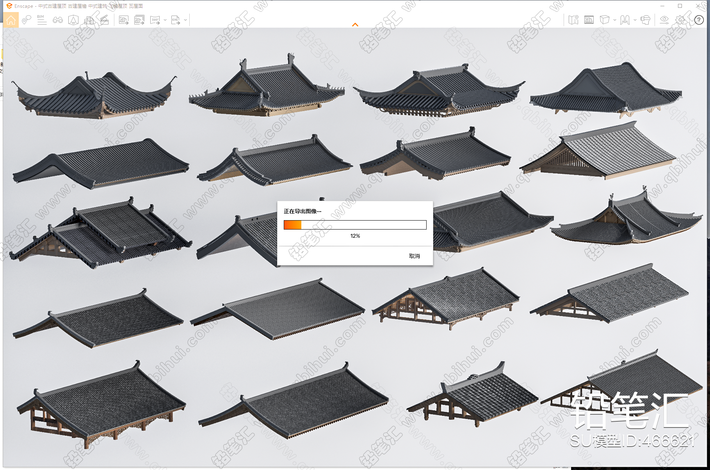Expand the navigation mode dropdown arrow
Viewport: 710px width, 470px height.
point(635,20)
